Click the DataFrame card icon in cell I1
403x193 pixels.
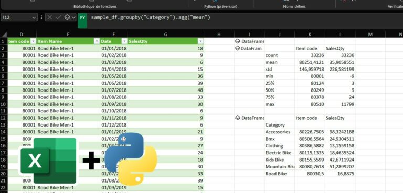[238, 41]
